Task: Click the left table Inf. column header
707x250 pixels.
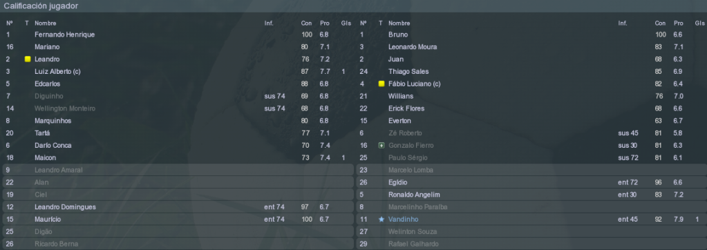Action: (x=269, y=23)
